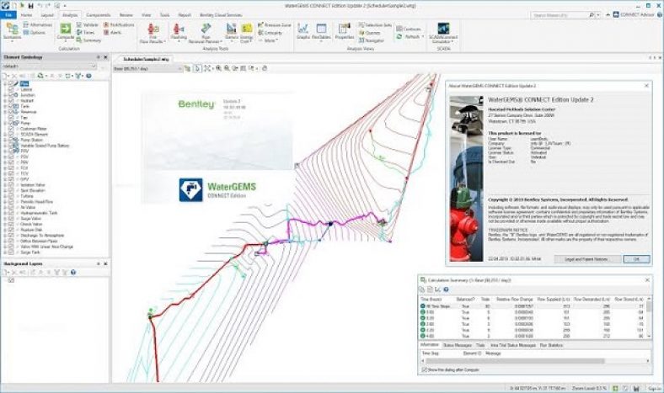Viewport: 664px width, 393px height.
Task: Toggle the Pump symbology checkbox
Action: [11, 123]
